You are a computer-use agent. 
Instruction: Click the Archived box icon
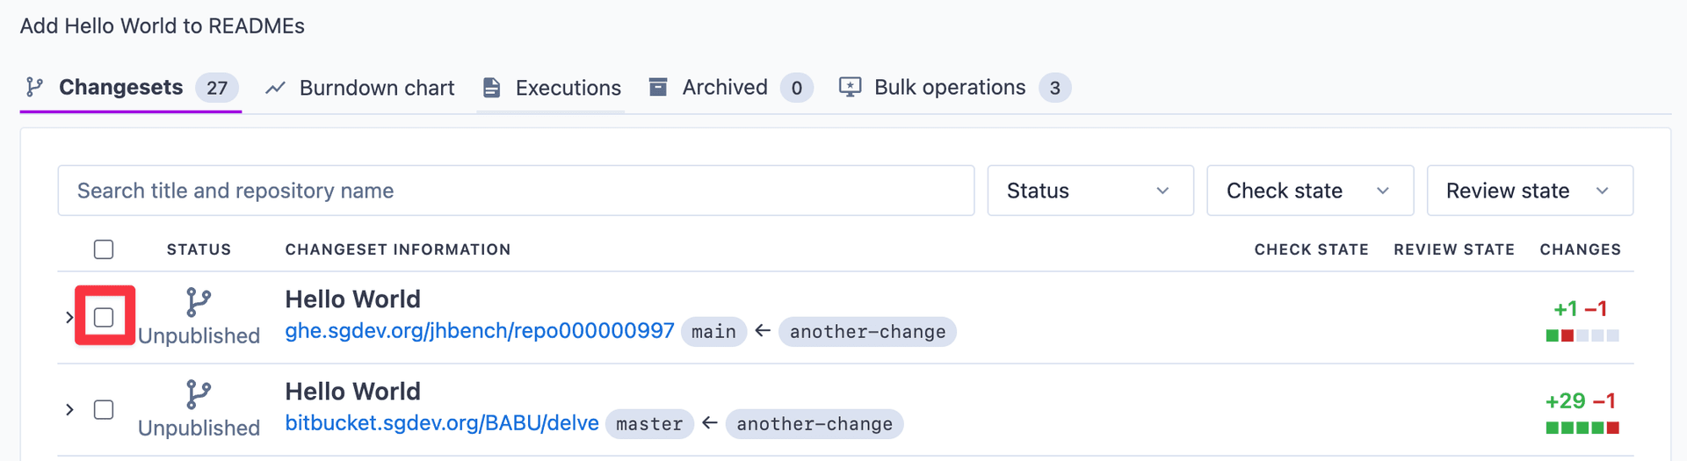(x=657, y=87)
